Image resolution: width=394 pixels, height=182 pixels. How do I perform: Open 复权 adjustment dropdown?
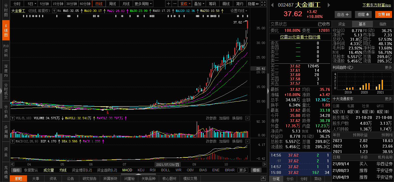[x=185, y=4]
